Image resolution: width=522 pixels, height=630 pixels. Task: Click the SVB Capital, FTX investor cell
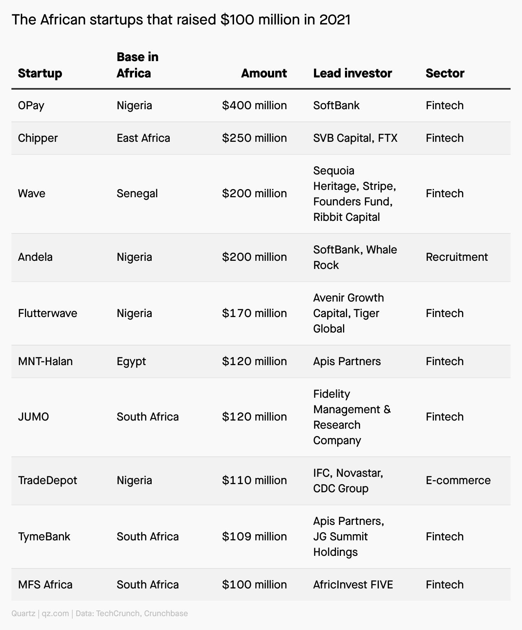[x=355, y=138]
